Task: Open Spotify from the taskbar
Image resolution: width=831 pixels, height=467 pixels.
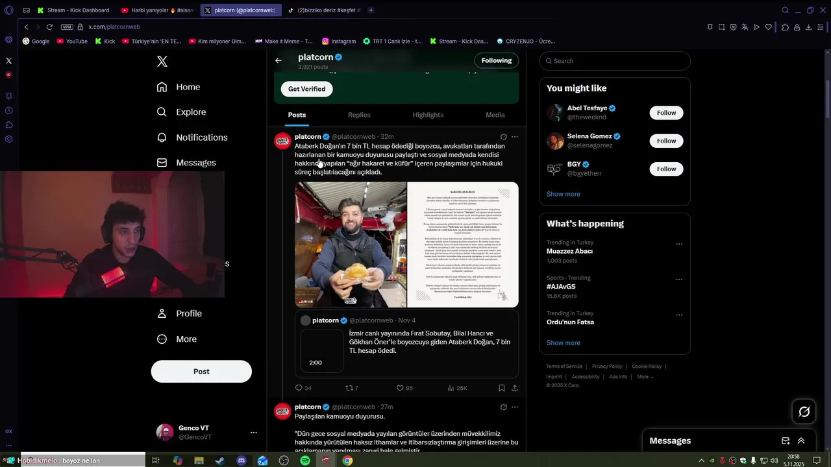Action: [305, 461]
